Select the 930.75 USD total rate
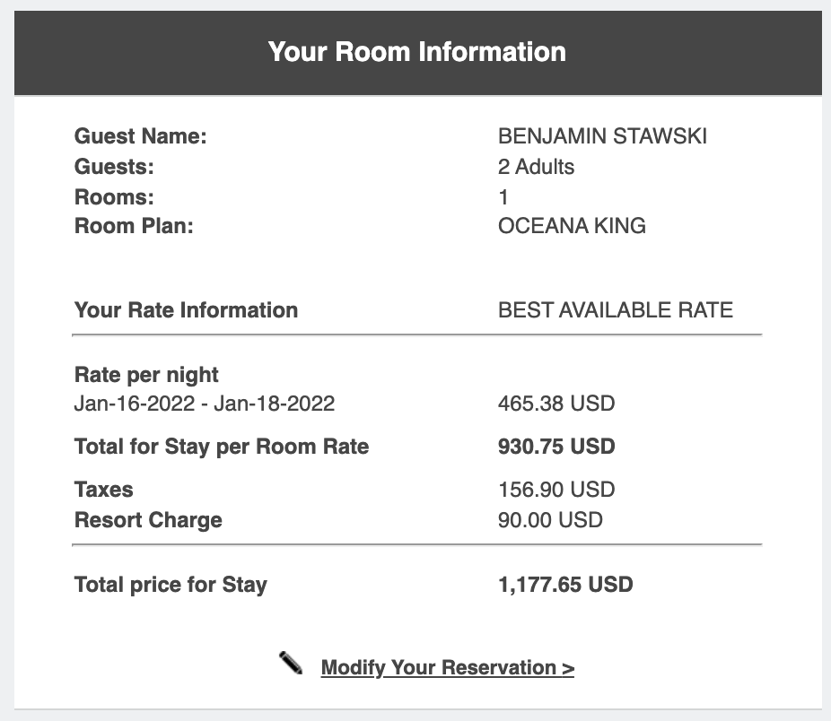The width and height of the screenshot is (831, 721). click(x=556, y=447)
